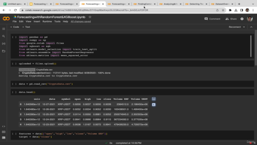The width and height of the screenshot is (257, 145).
Task: Click the Choose Files button
Action: 27,70
